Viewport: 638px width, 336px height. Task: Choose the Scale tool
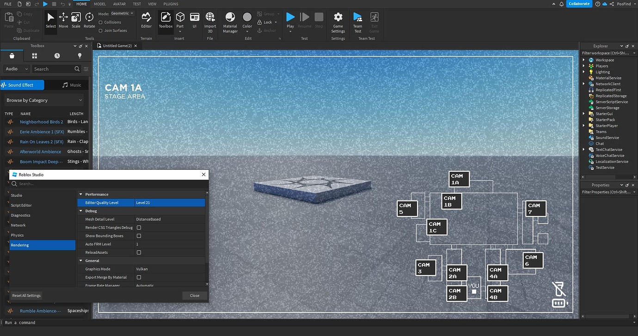pos(76,20)
